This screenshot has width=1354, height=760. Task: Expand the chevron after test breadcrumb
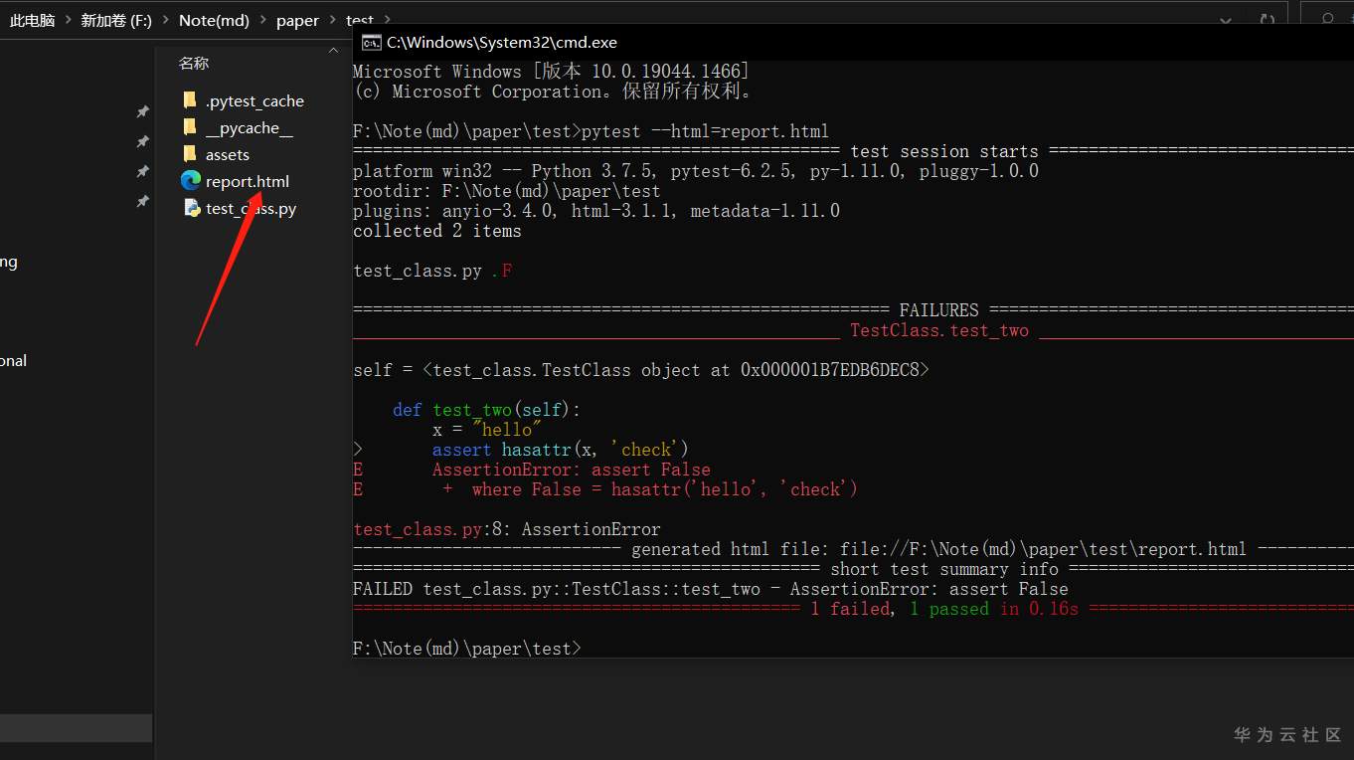click(x=387, y=21)
